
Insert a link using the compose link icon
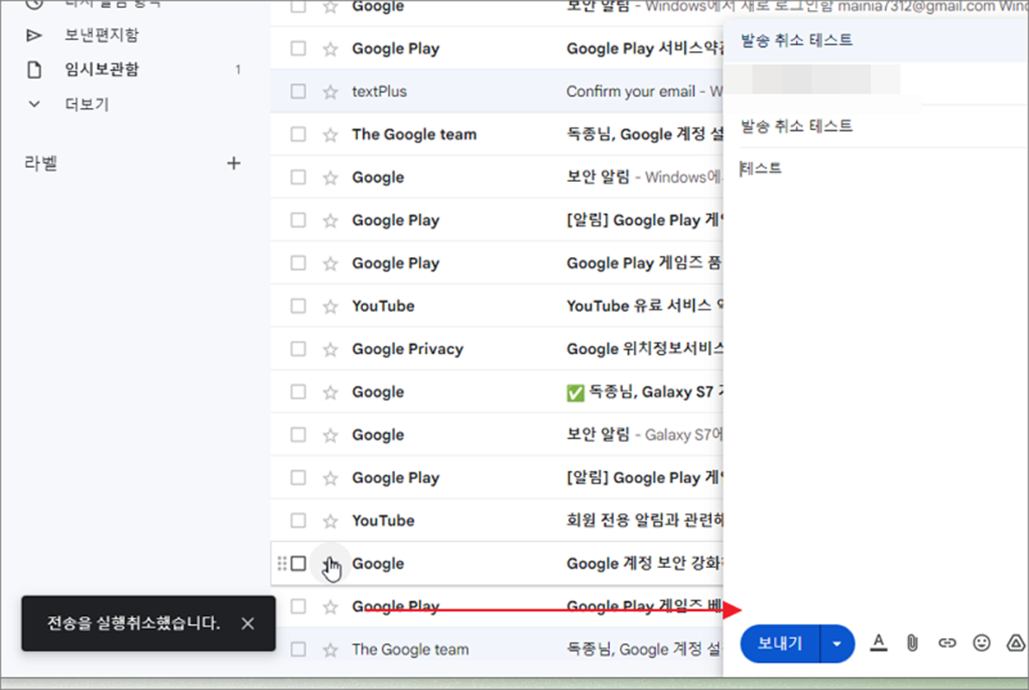point(948,643)
